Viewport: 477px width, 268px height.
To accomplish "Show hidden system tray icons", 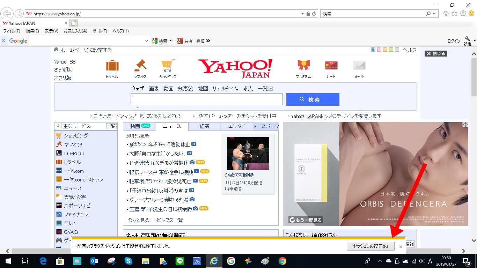I will pyautogui.click(x=380, y=261).
